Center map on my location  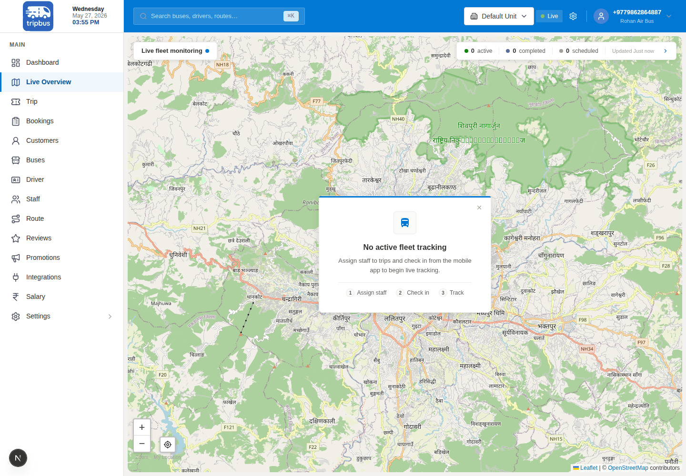(168, 445)
